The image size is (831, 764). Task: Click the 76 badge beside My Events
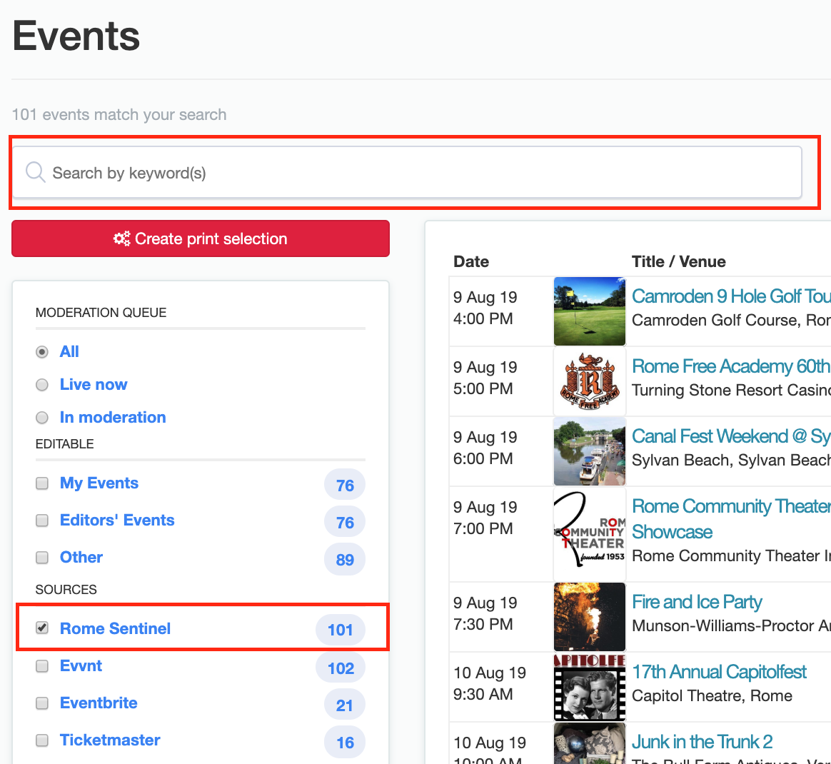345,485
